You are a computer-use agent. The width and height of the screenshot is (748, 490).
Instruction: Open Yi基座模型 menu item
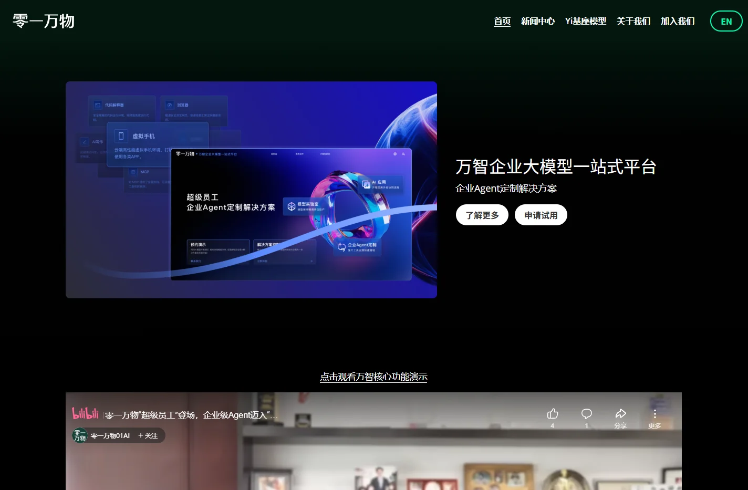coord(586,21)
